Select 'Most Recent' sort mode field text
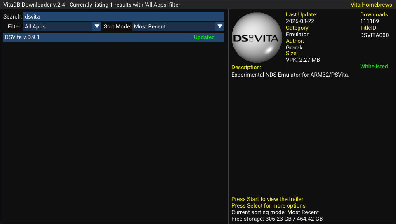 point(173,26)
